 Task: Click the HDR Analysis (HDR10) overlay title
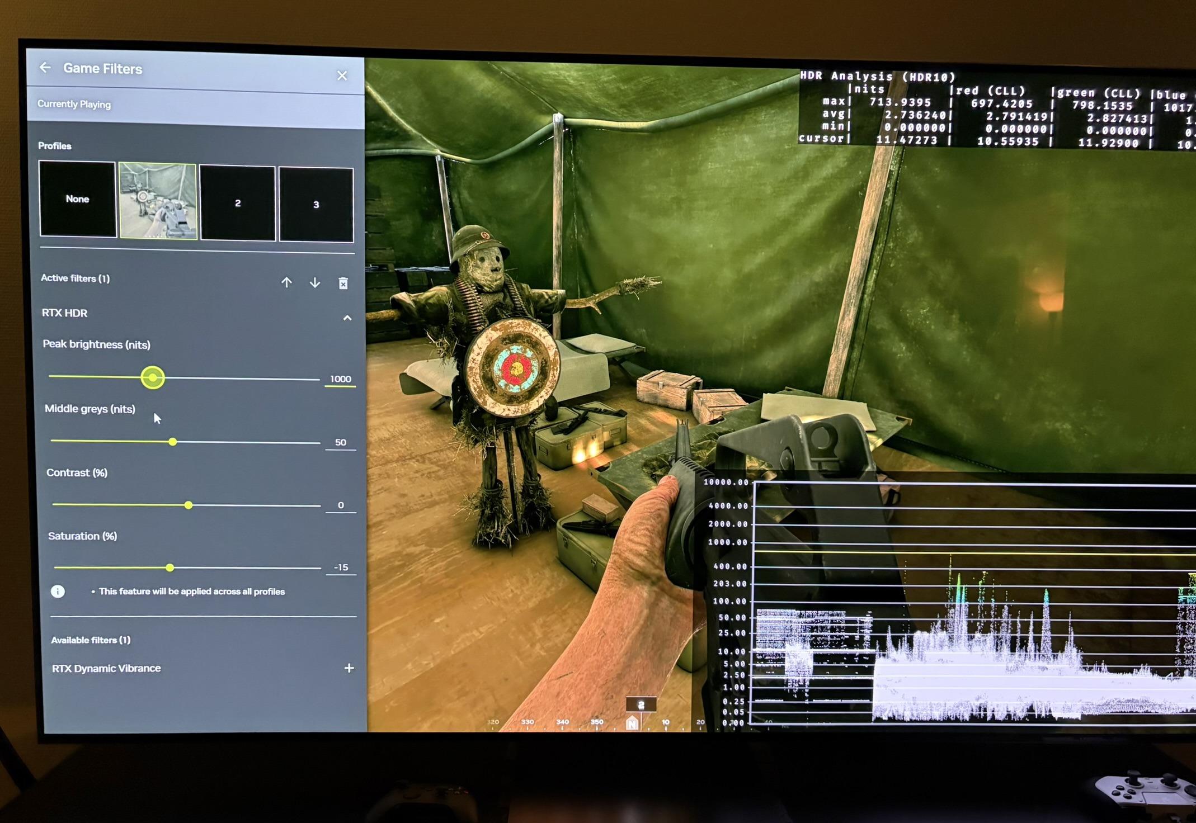878,76
